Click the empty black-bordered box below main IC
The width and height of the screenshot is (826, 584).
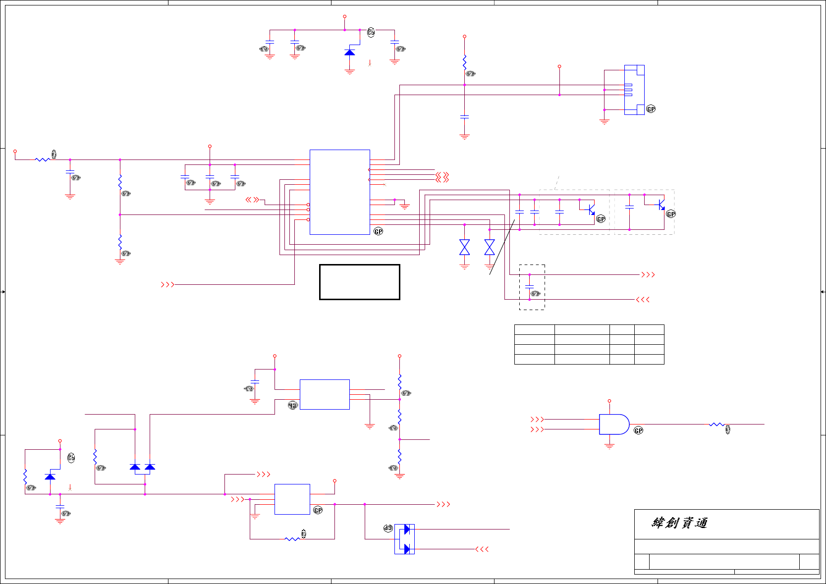click(x=360, y=282)
